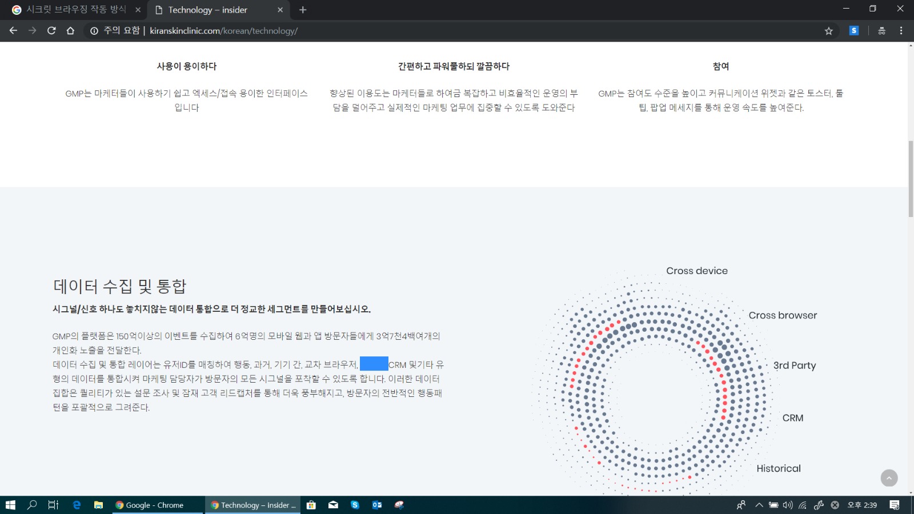Screen dimensions: 914x514
Task: Open the Windows notification center
Action: click(x=895, y=505)
